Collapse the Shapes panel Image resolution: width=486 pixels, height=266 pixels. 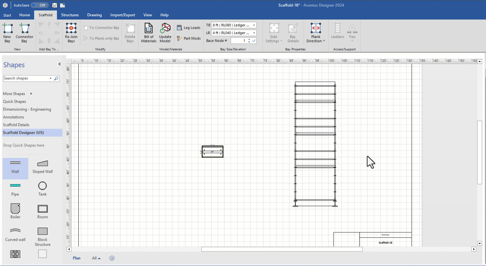[x=59, y=64]
